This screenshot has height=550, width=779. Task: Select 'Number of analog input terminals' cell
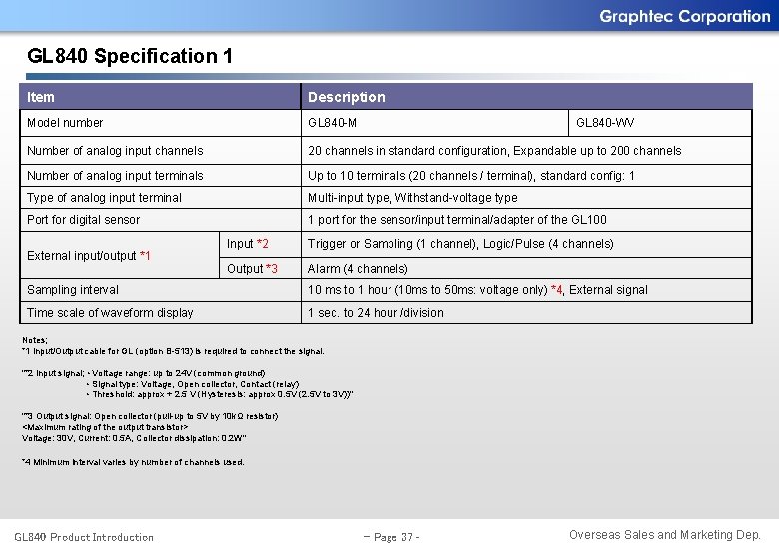point(160,176)
